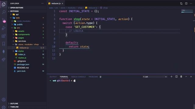Screen dimensions: 195x109
Task: Click line number 13 in the gutter
Action: pos(54,58)
